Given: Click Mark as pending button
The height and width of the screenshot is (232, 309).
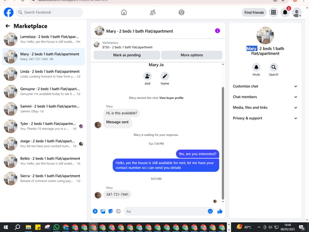Looking at the screenshot, I should pyautogui.click(x=127, y=55).
